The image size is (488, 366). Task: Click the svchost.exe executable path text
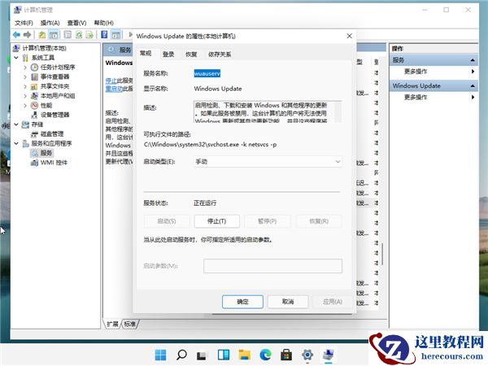point(211,145)
